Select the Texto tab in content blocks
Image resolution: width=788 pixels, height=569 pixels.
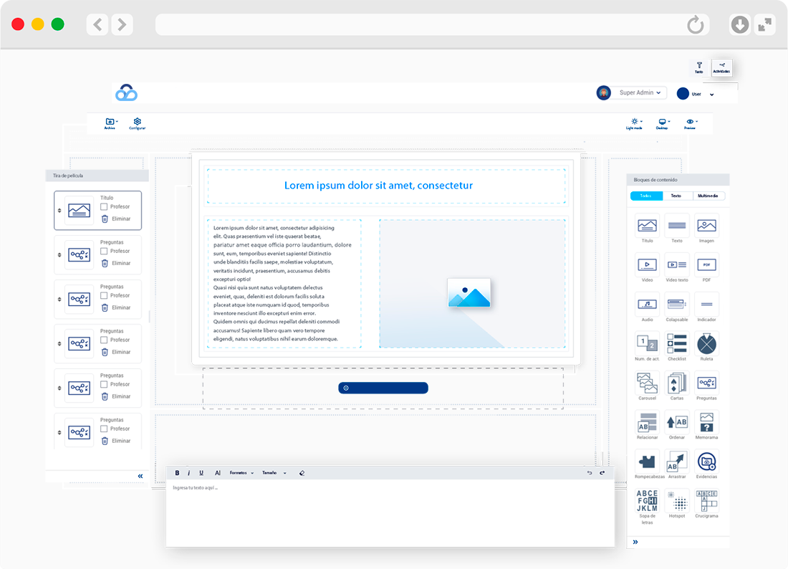(x=676, y=196)
